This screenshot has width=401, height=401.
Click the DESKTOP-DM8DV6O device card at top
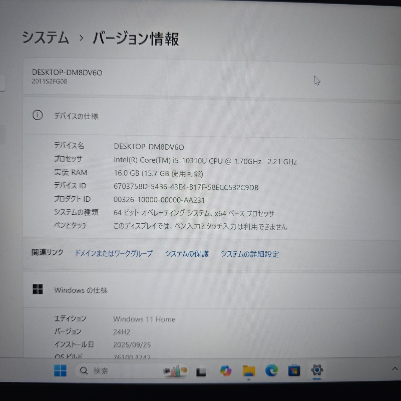click(x=175, y=76)
